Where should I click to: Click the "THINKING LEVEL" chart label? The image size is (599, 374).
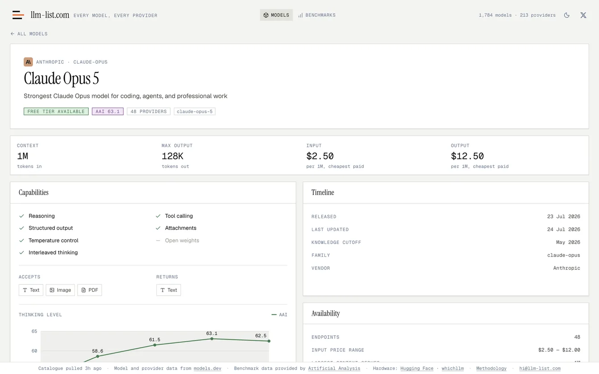(41, 315)
